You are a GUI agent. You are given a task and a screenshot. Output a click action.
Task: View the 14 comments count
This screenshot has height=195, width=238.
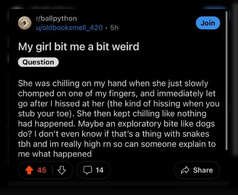click(x=100, y=170)
